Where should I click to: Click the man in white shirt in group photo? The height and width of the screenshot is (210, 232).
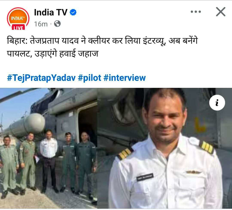click(49, 161)
